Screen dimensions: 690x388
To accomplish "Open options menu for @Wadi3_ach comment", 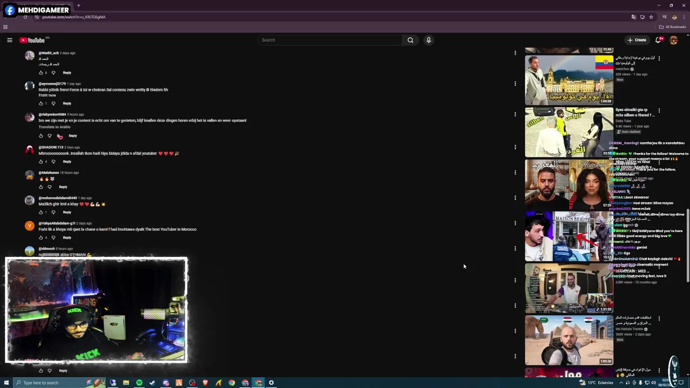I will [515, 53].
